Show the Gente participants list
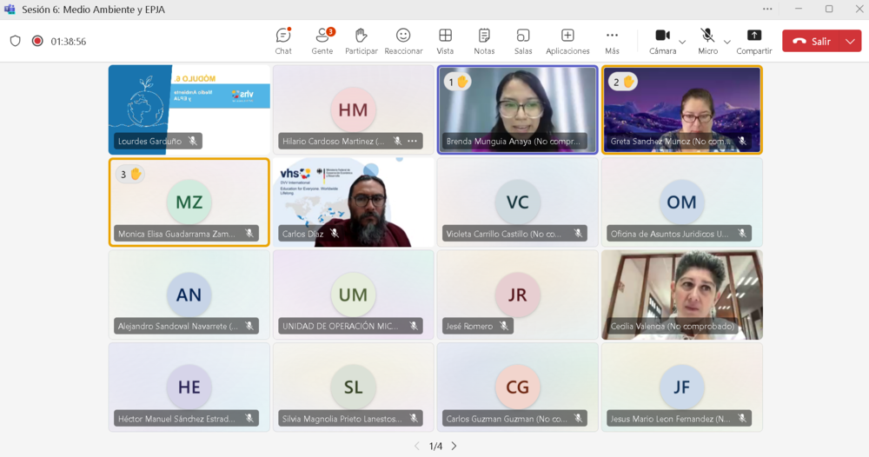The width and height of the screenshot is (869, 457). tap(322, 40)
